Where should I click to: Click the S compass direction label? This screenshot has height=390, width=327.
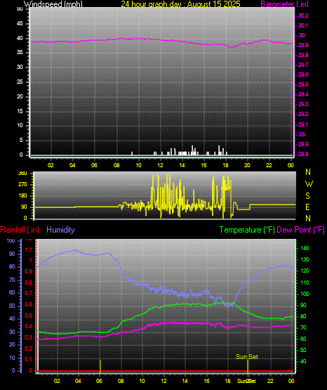pyautogui.click(x=307, y=196)
